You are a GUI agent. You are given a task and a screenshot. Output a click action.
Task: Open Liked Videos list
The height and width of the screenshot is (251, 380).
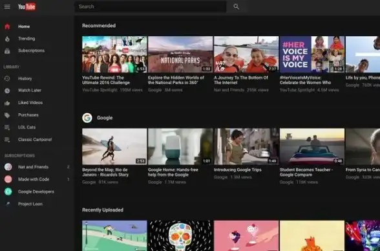[x=30, y=103]
